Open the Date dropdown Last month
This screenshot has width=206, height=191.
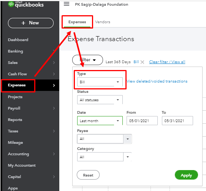point(100,121)
